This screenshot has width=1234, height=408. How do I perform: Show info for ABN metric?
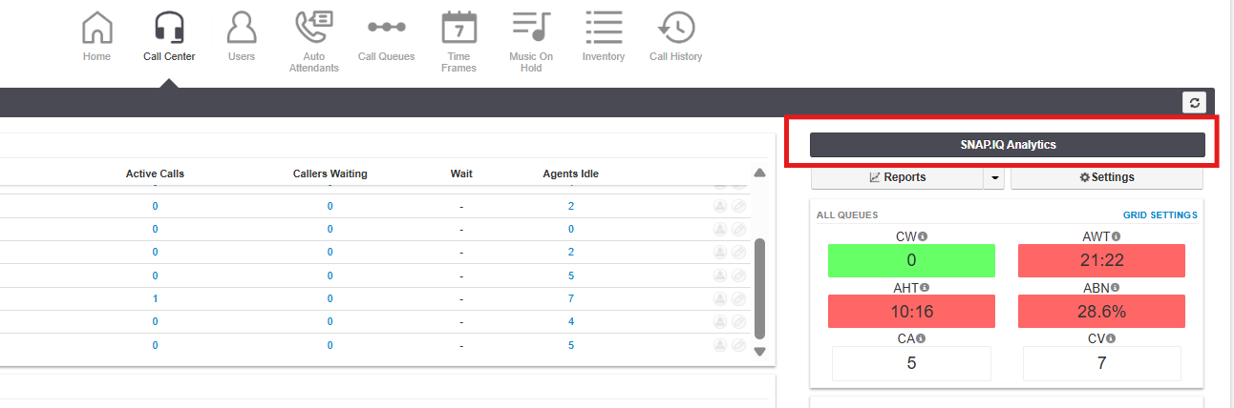click(x=1115, y=287)
